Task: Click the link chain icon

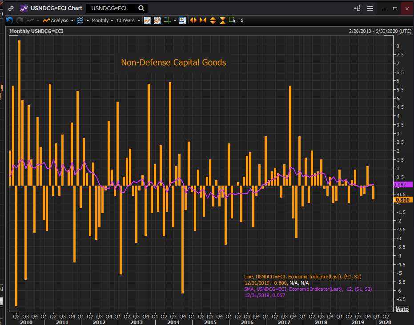Action: click(x=11, y=8)
